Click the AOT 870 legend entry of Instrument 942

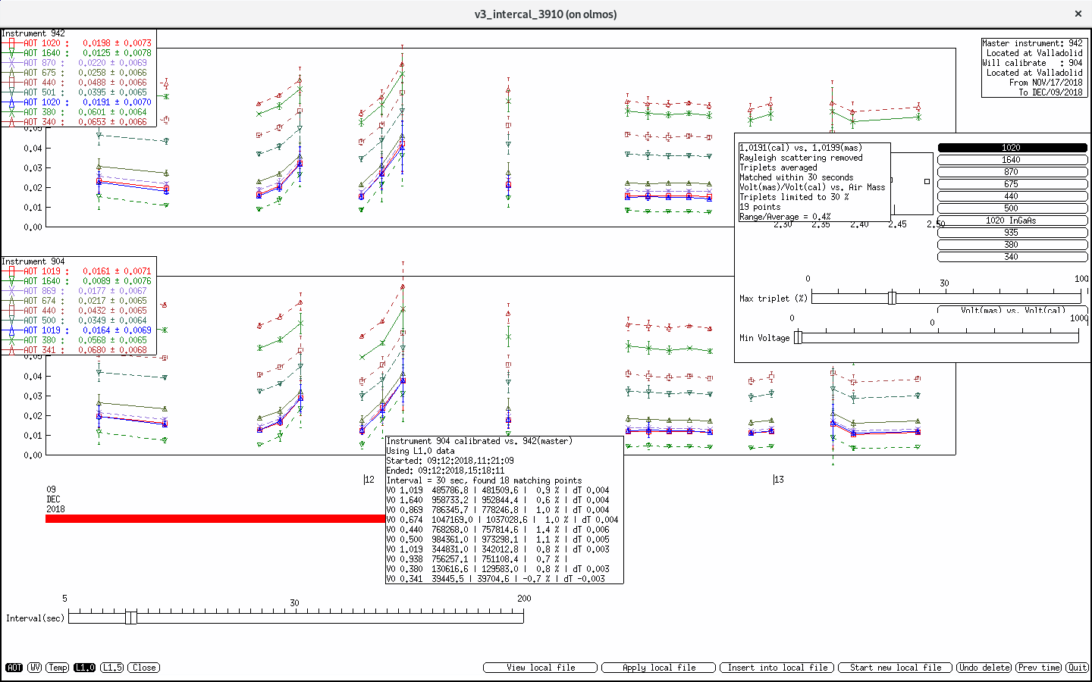pos(77,63)
